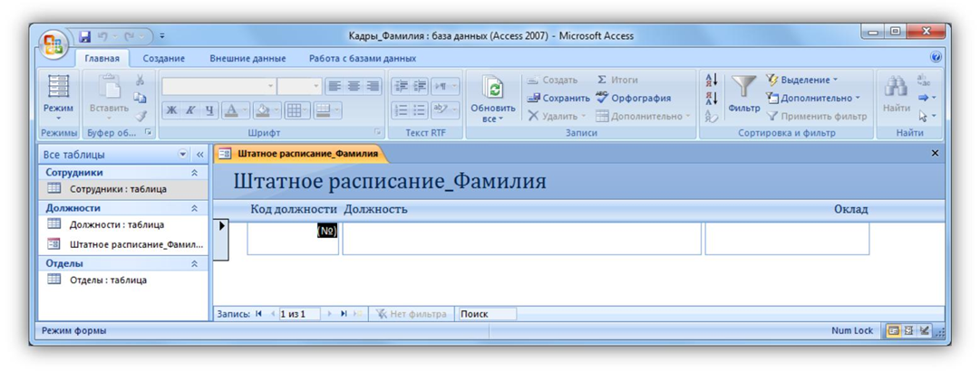980x371 pixels.
Task: Run the Орфография spell check
Action: 633,98
